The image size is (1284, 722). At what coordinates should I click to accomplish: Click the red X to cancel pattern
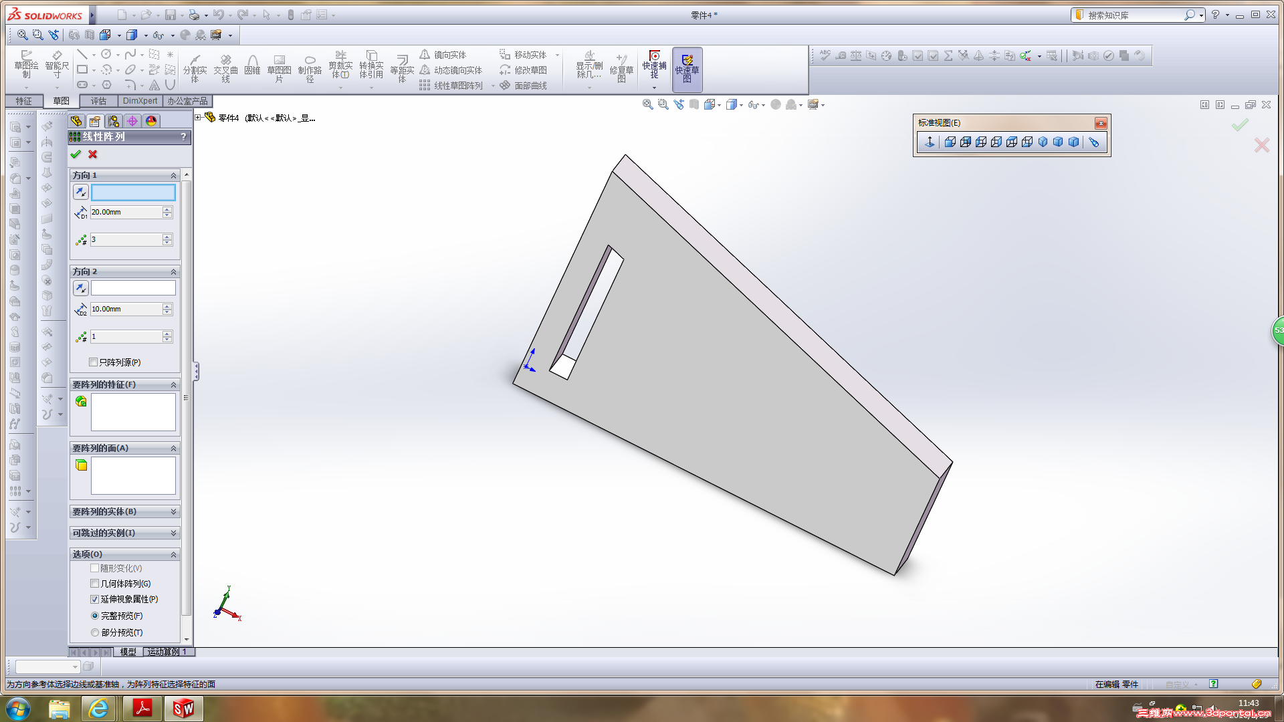tap(93, 154)
